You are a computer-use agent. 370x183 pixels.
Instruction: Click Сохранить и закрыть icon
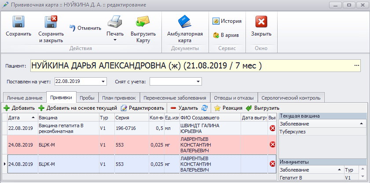(x=51, y=22)
